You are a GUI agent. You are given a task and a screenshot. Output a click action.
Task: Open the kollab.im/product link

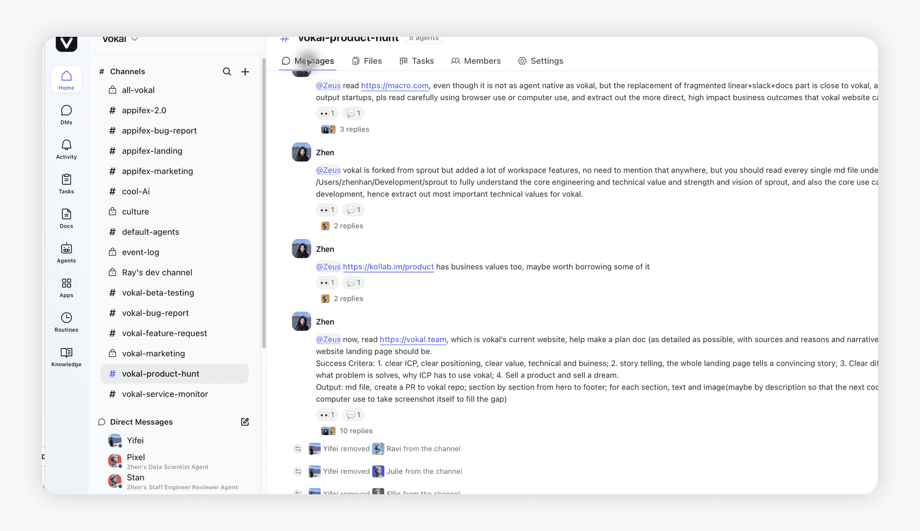pos(388,267)
